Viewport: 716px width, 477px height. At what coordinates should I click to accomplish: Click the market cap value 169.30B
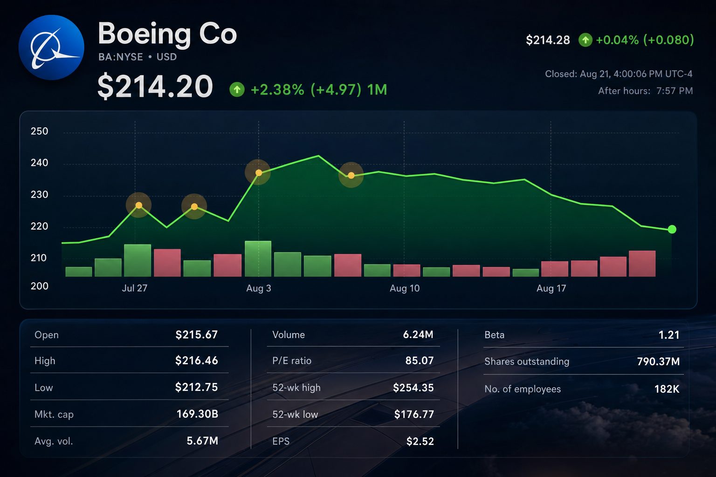point(197,414)
